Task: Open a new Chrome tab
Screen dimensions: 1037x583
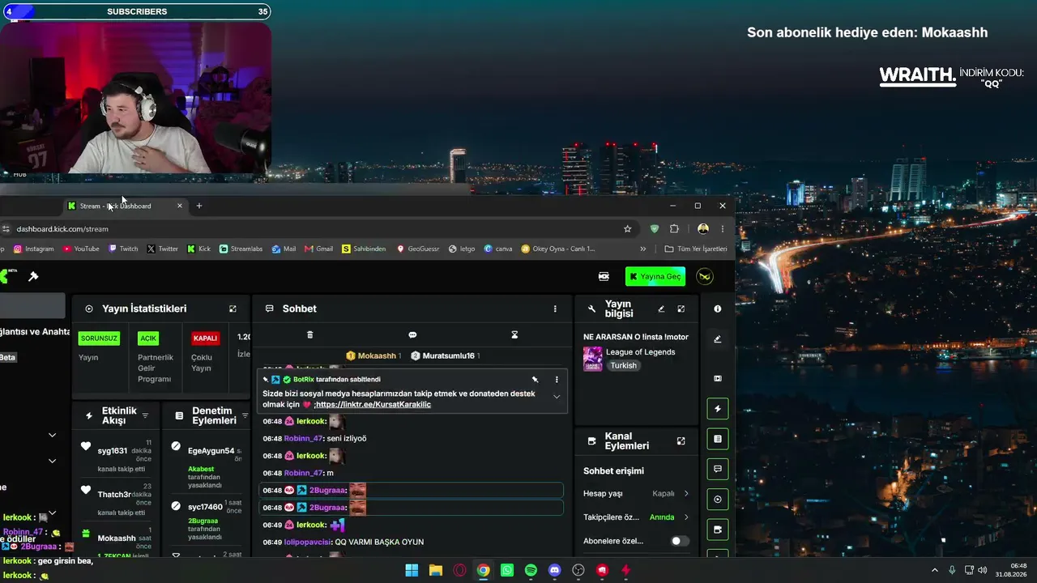Action: tap(199, 206)
